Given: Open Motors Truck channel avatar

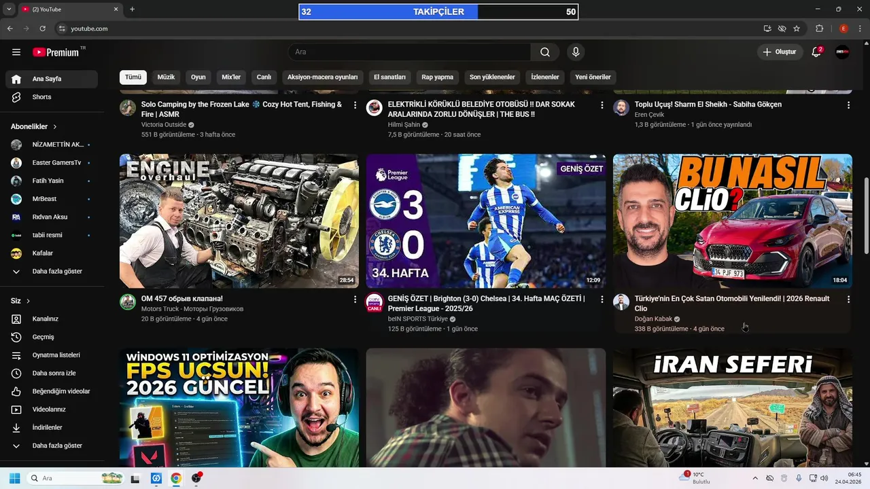Looking at the screenshot, I should point(128,302).
